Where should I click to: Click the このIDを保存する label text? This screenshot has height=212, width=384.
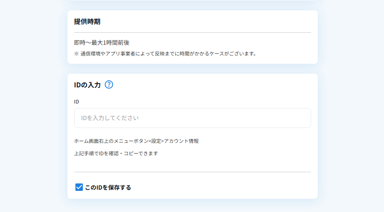pyautogui.click(x=108, y=188)
